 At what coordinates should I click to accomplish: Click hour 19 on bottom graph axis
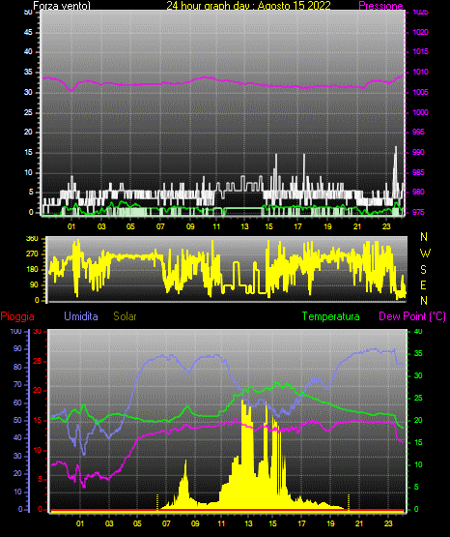(x=330, y=523)
